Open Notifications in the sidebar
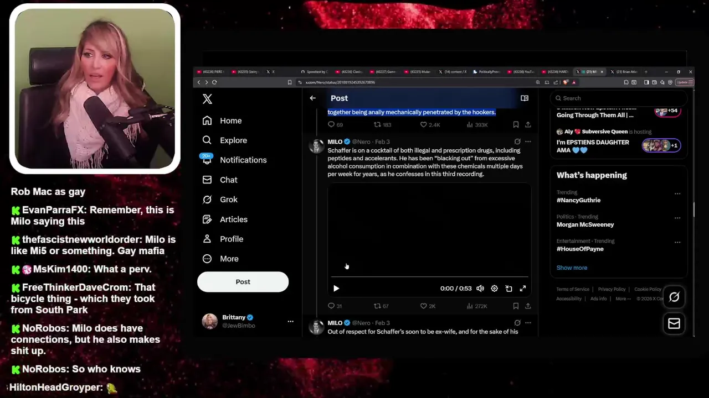 pos(234,160)
